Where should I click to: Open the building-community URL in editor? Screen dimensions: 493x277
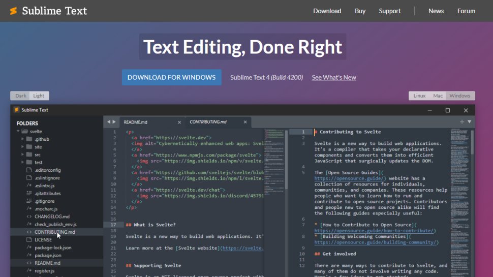(375, 242)
